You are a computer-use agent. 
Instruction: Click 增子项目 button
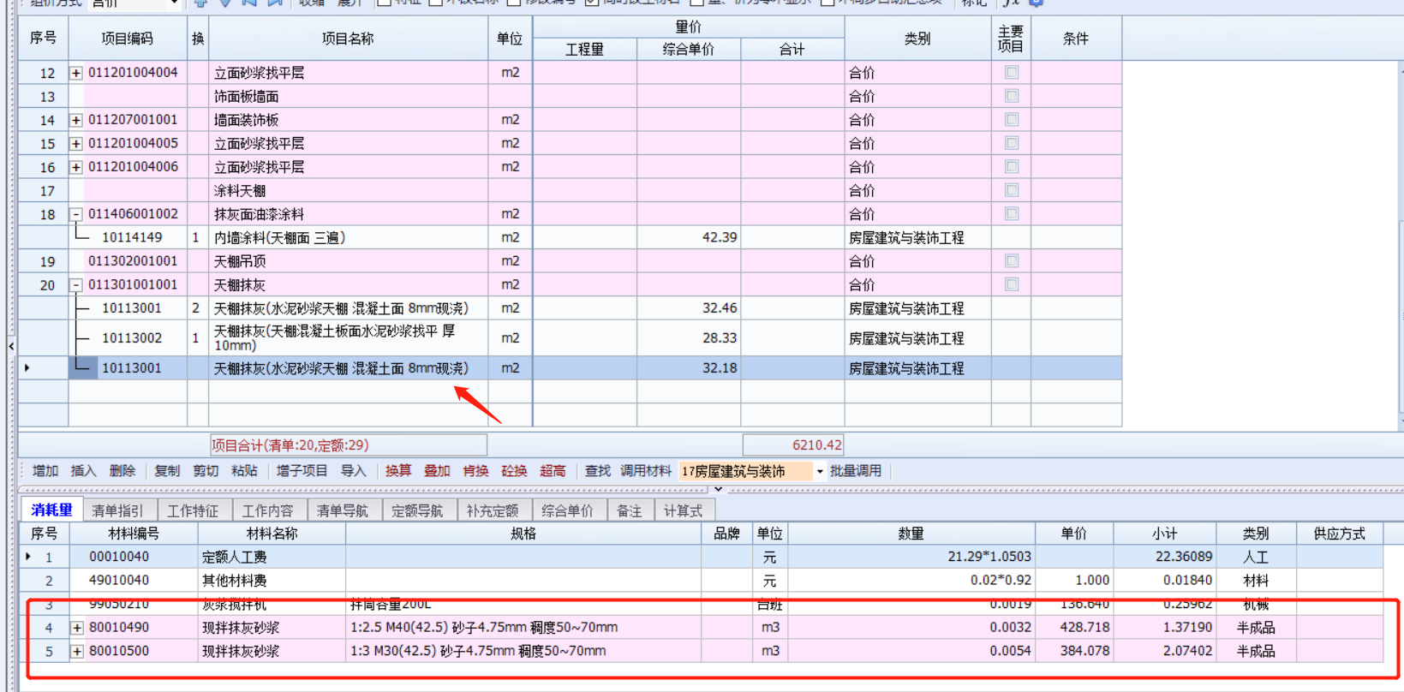(x=302, y=471)
